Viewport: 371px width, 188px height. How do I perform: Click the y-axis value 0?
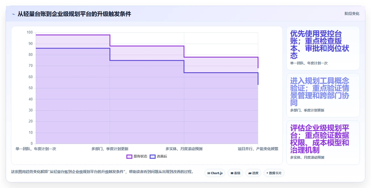[x=32, y=144]
